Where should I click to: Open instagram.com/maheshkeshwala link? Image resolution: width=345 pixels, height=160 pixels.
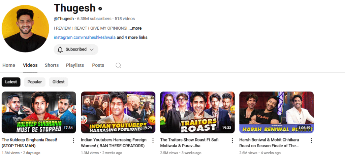coord(85,37)
